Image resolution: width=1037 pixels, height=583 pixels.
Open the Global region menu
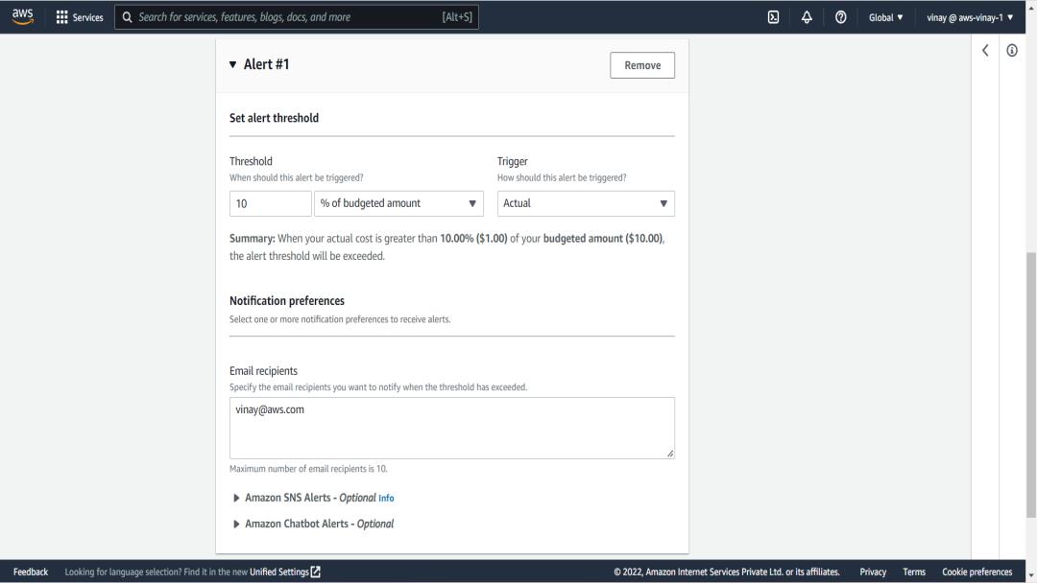coord(885,17)
